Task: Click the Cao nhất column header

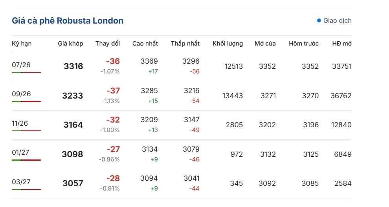Action: [x=145, y=44]
